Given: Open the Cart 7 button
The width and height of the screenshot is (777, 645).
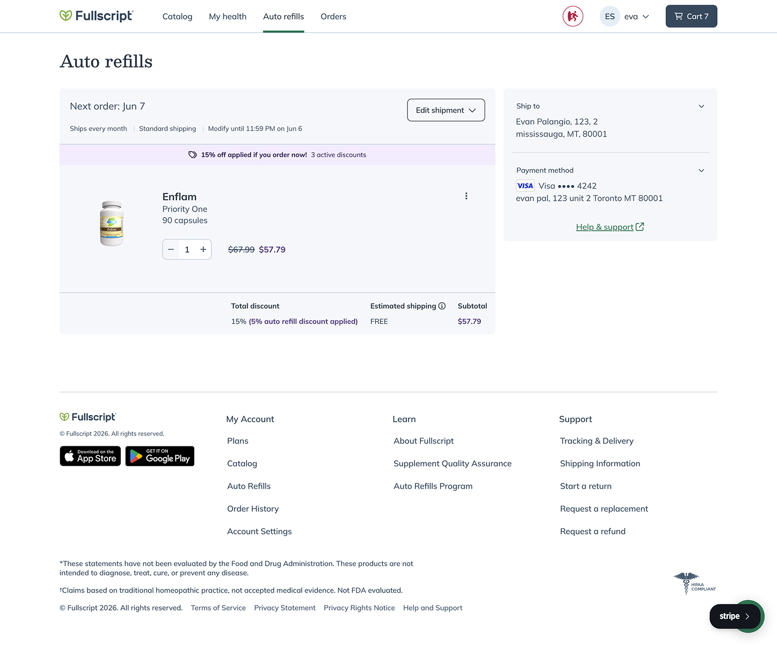Looking at the screenshot, I should click(691, 16).
